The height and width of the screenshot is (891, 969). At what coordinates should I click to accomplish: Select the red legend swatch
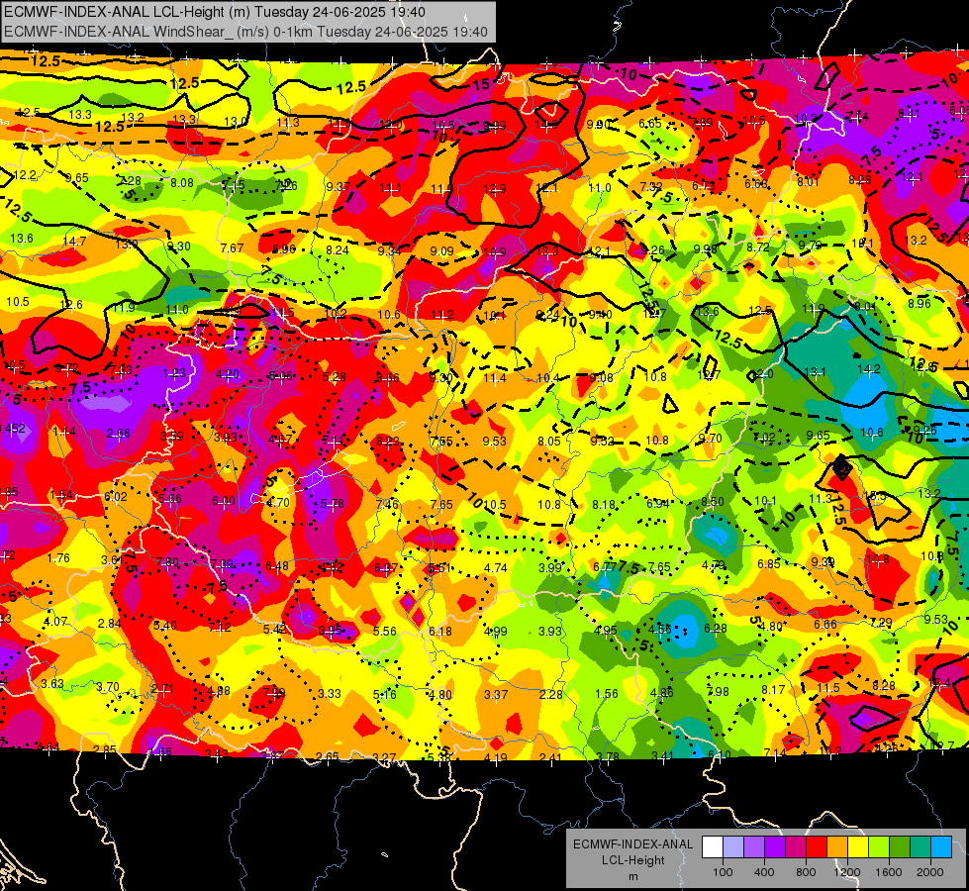click(x=817, y=847)
